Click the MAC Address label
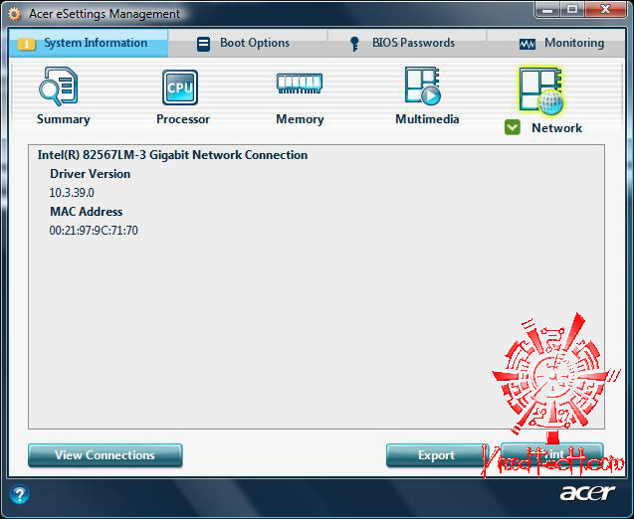 [x=87, y=212]
